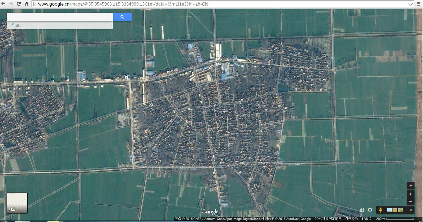Open the 隐私权 privacy link

[x=367, y=219]
